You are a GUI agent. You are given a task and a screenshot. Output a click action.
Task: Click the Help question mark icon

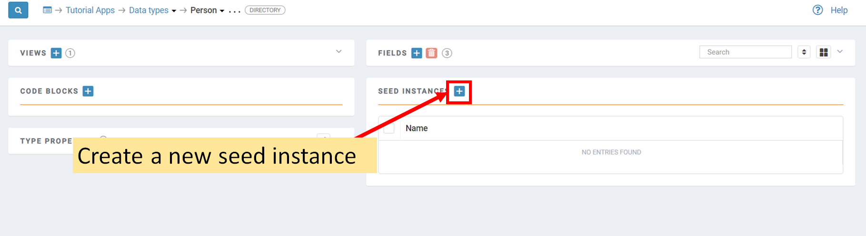(817, 10)
